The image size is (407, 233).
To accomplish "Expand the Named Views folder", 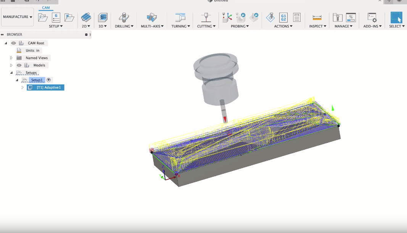I will coord(11,58).
